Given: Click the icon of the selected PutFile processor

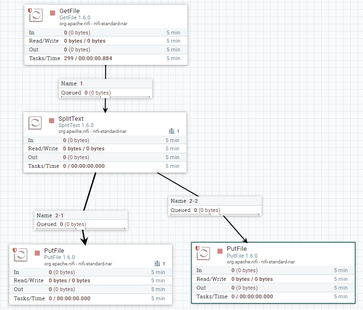Looking at the screenshot, I should 203,254.
